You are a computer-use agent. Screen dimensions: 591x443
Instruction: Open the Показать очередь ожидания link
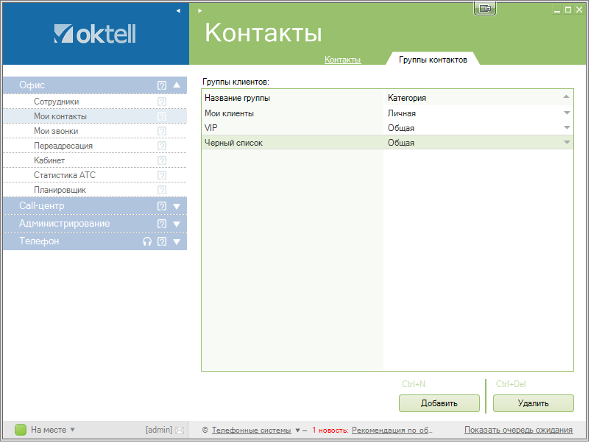[x=518, y=430]
